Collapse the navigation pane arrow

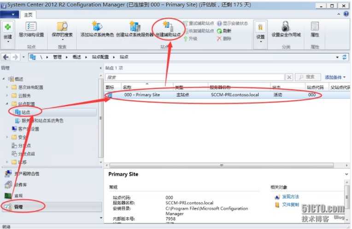click(x=100, y=68)
